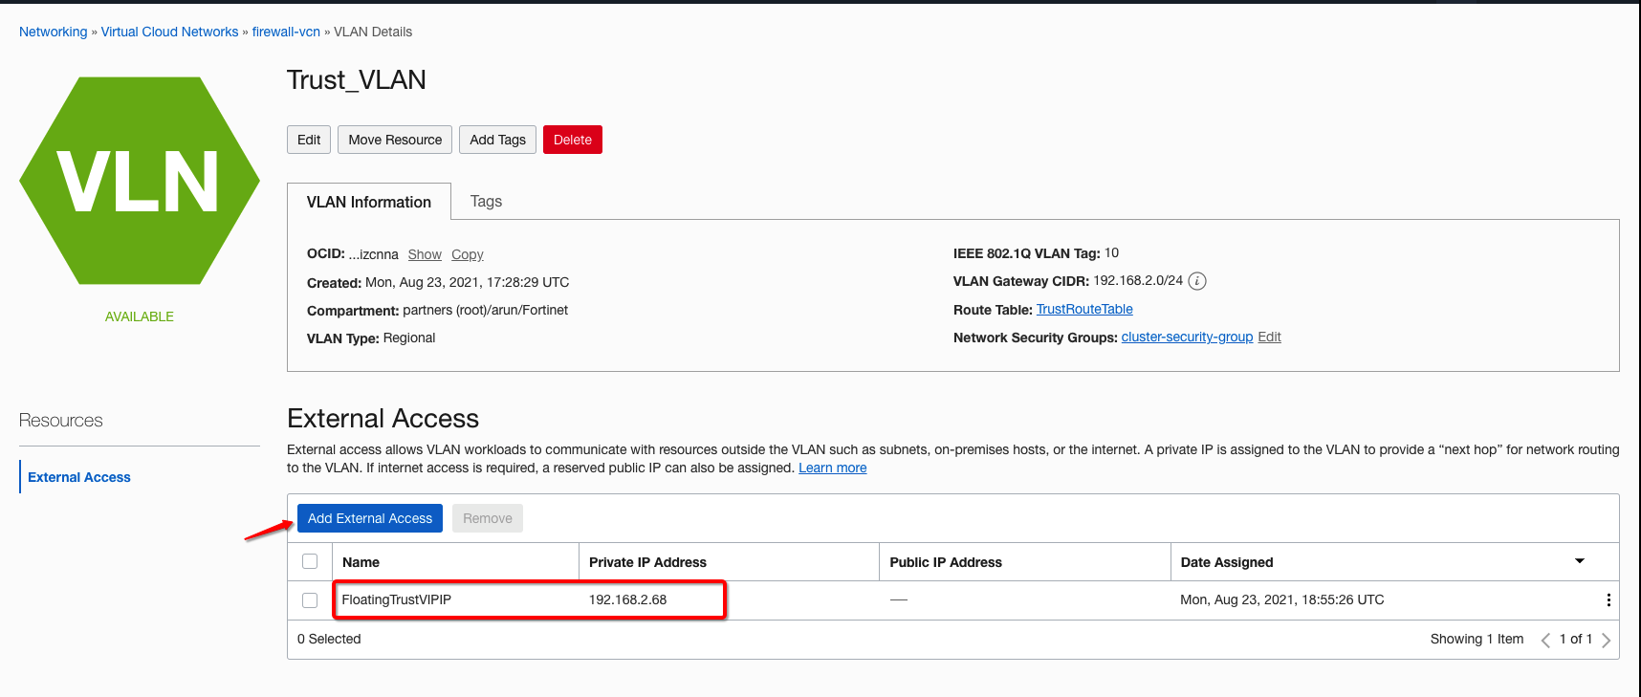Click the Public IP Address column header
This screenshot has height=697, width=1641.
pos(946,562)
